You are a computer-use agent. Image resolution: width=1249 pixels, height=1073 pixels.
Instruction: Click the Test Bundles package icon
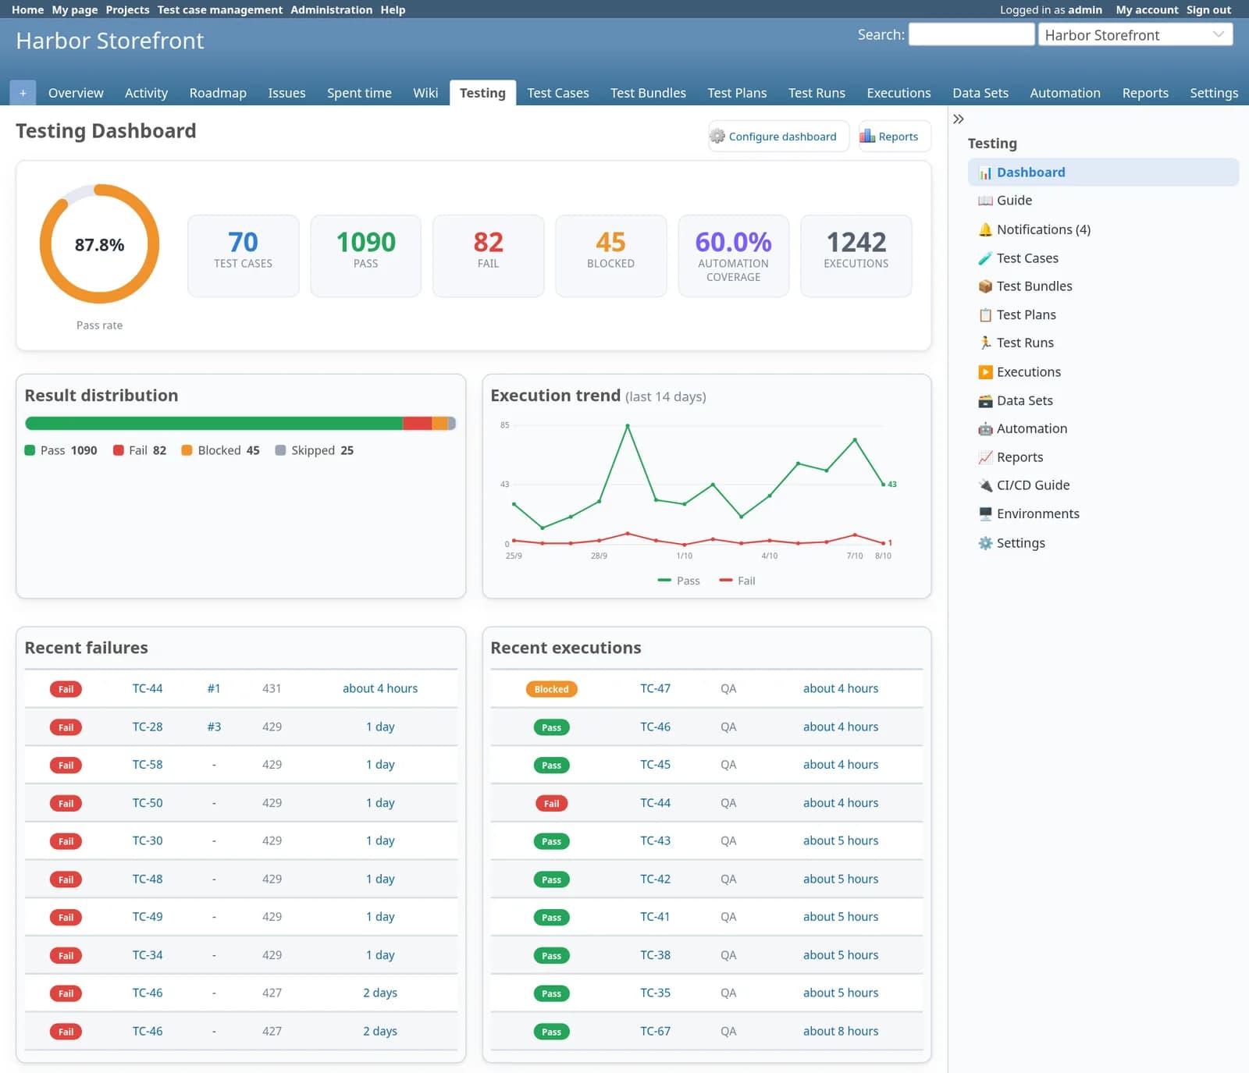coord(985,286)
